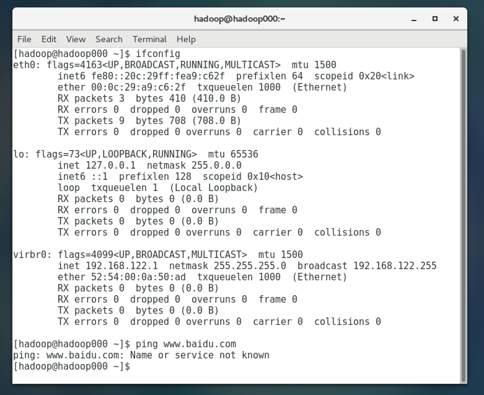This screenshot has width=484, height=395.
Task: Close the hadoop terminal window
Action: click(456, 19)
